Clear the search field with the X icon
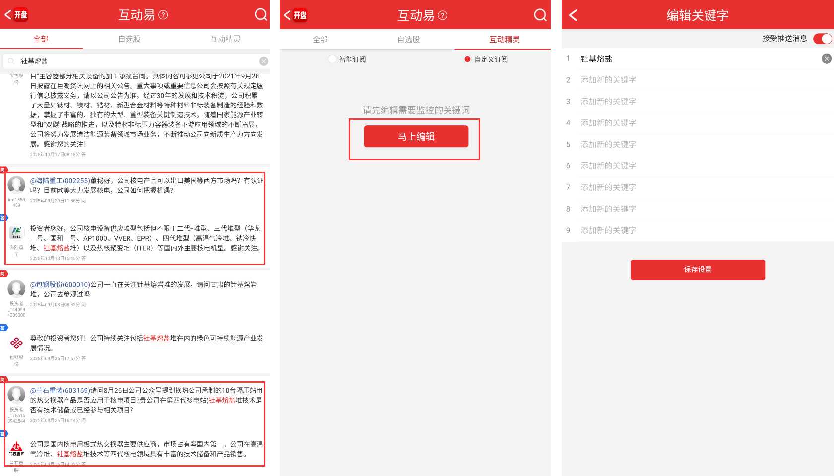Viewport: 834px width, 476px height. (264, 61)
